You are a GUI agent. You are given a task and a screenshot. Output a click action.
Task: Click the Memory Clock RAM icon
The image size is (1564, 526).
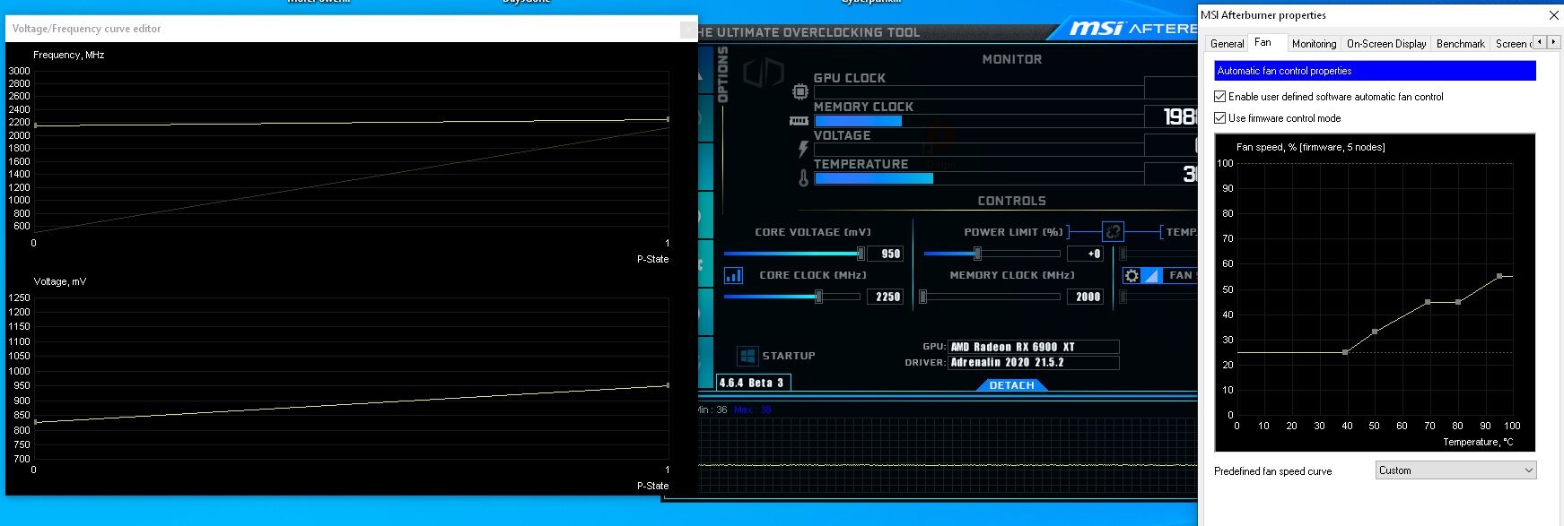click(x=799, y=120)
